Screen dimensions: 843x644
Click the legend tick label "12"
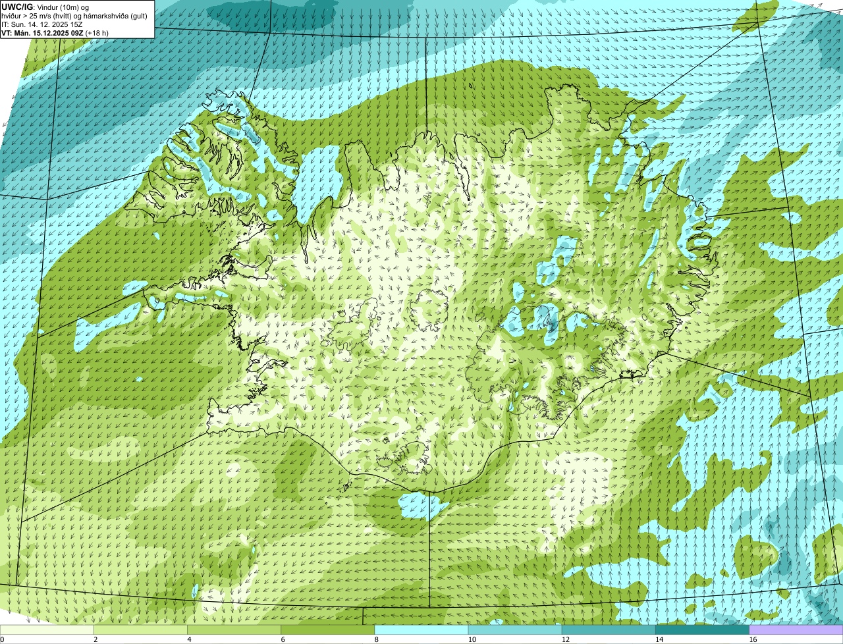point(565,639)
